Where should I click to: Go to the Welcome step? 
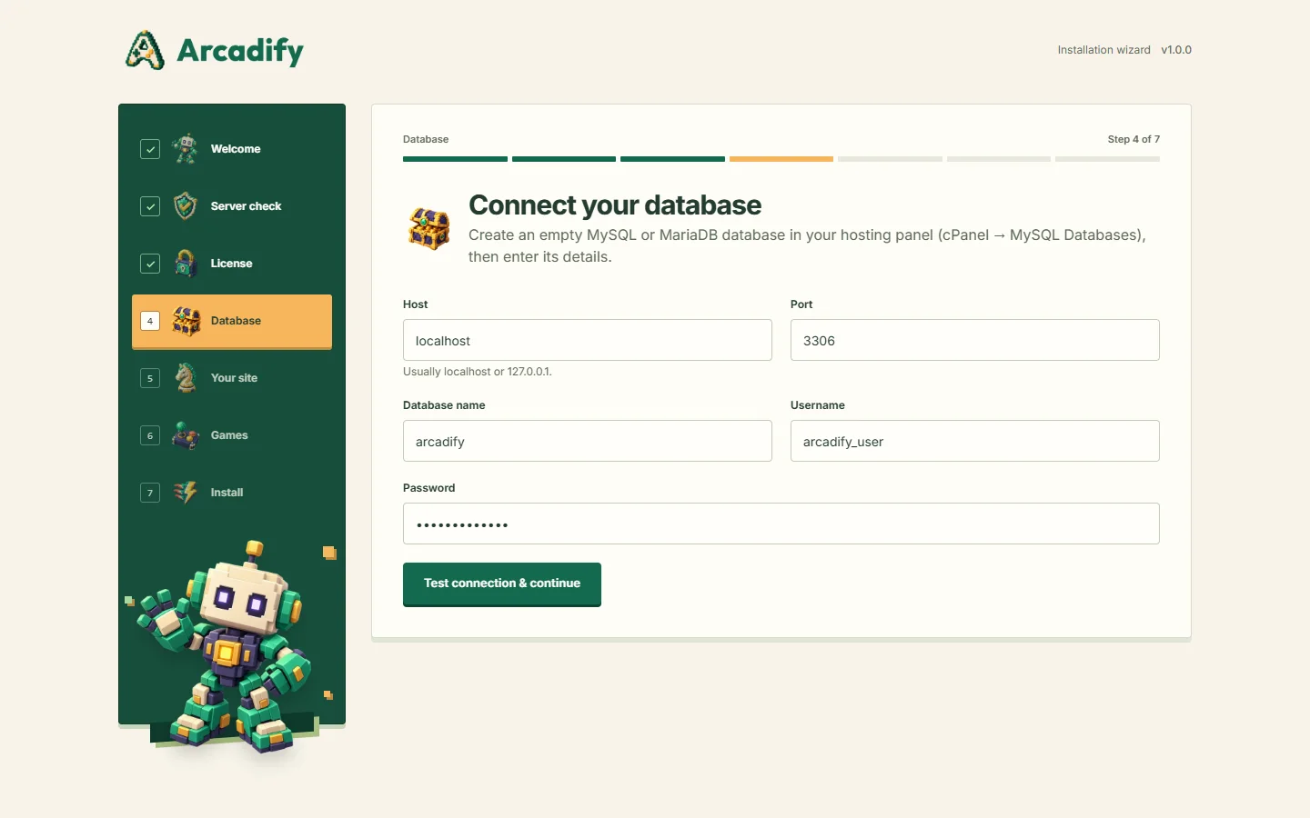click(232, 149)
